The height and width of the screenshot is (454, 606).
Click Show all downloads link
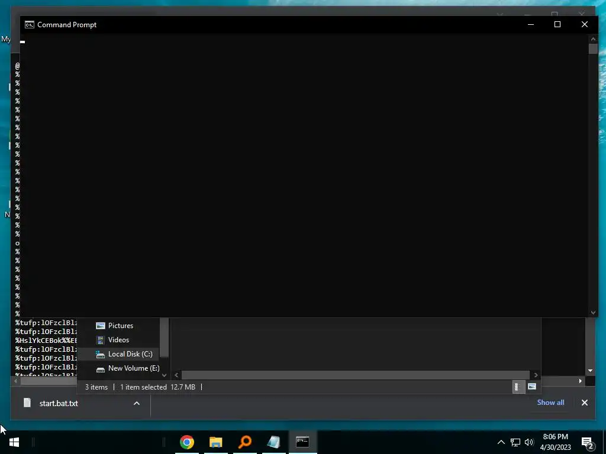(550, 402)
